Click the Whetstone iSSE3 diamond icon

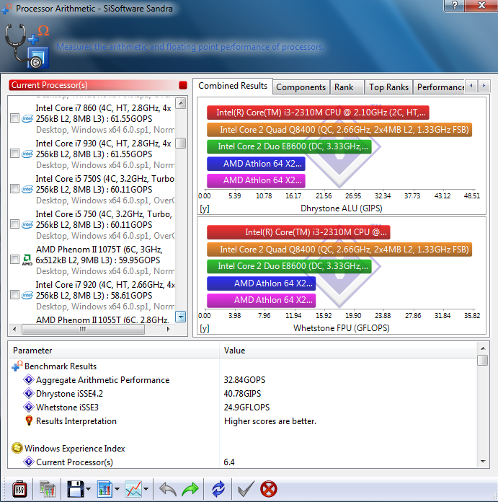click(29, 408)
